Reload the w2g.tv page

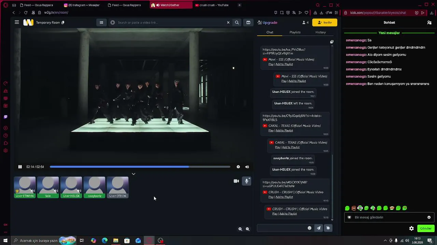(x=26, y=13)
